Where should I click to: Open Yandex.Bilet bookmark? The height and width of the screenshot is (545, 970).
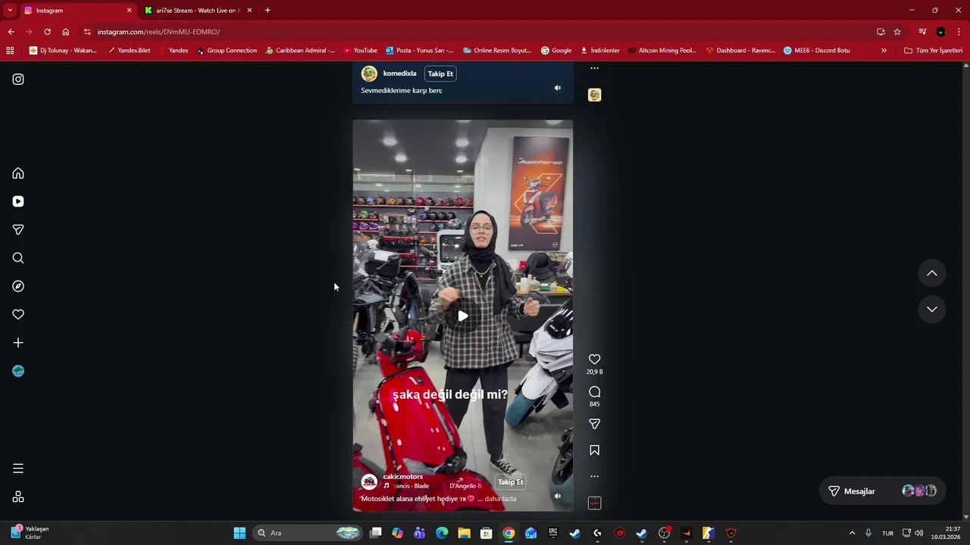pos(129,51)
